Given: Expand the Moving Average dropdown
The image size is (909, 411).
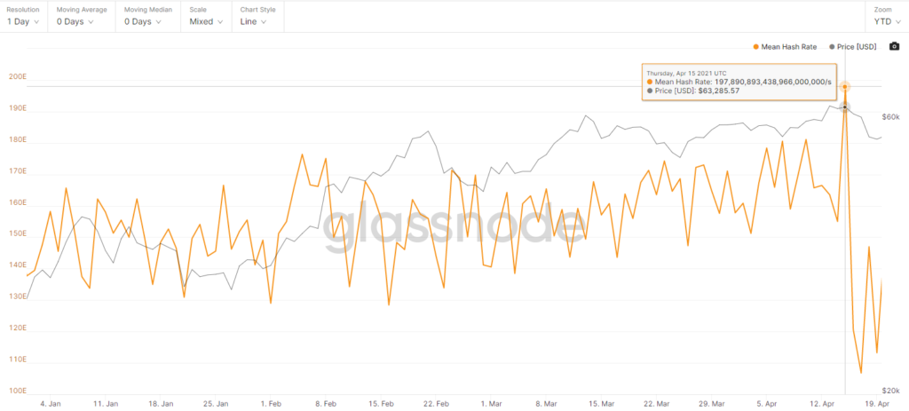Looking at the screenshot, I should click(83, 21).
